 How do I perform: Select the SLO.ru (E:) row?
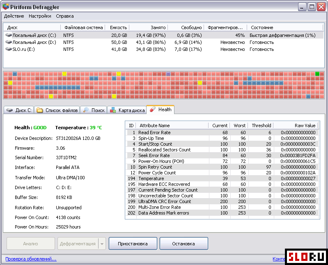click(x=163, y=49)
